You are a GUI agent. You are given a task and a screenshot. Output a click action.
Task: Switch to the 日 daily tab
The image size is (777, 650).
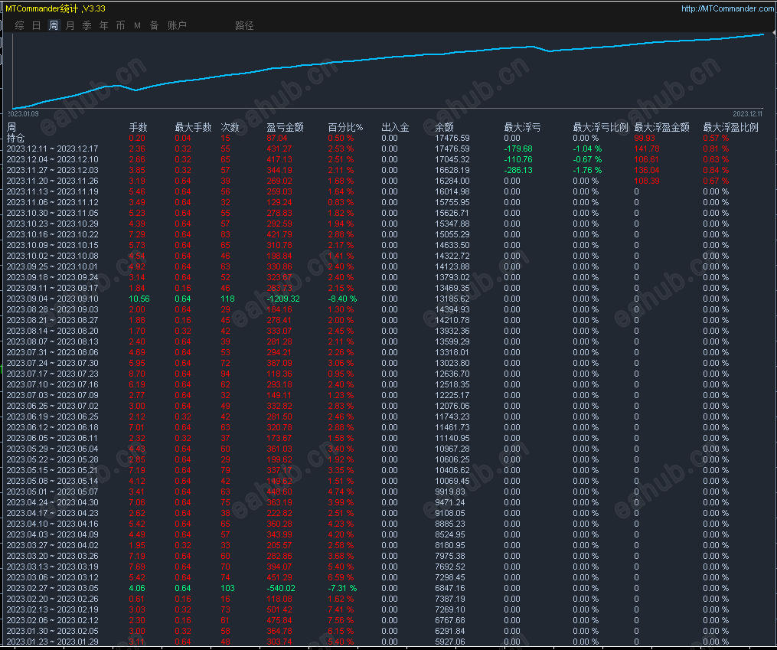[37, 25]
